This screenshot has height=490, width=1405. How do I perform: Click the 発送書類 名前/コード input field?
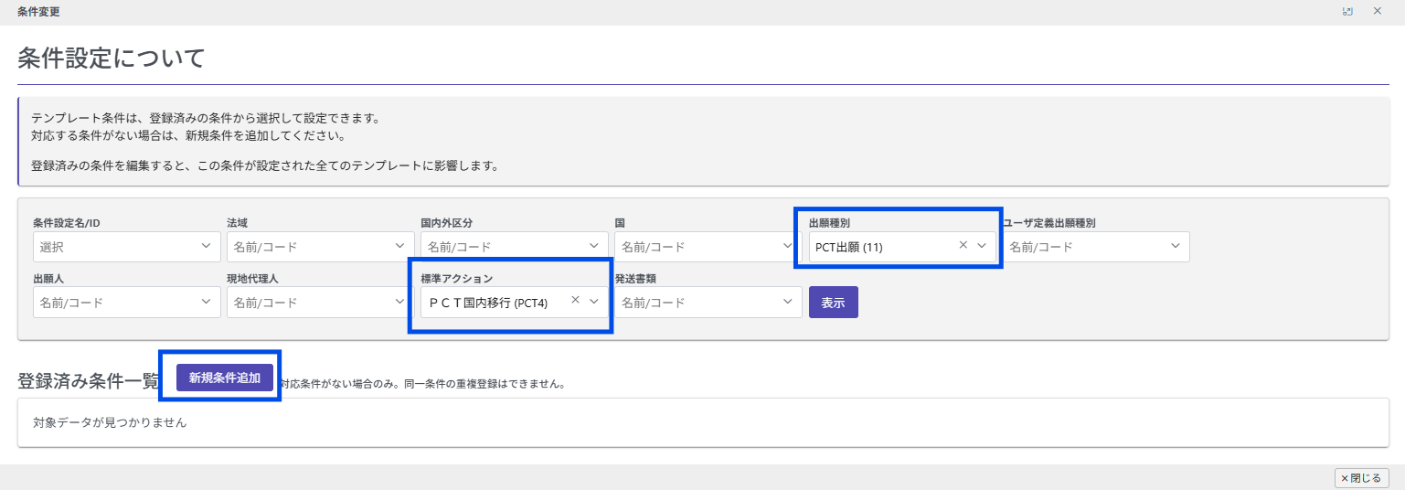click(x=695, y=303)
